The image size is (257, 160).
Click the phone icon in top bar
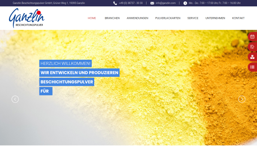tap(115, 3)
